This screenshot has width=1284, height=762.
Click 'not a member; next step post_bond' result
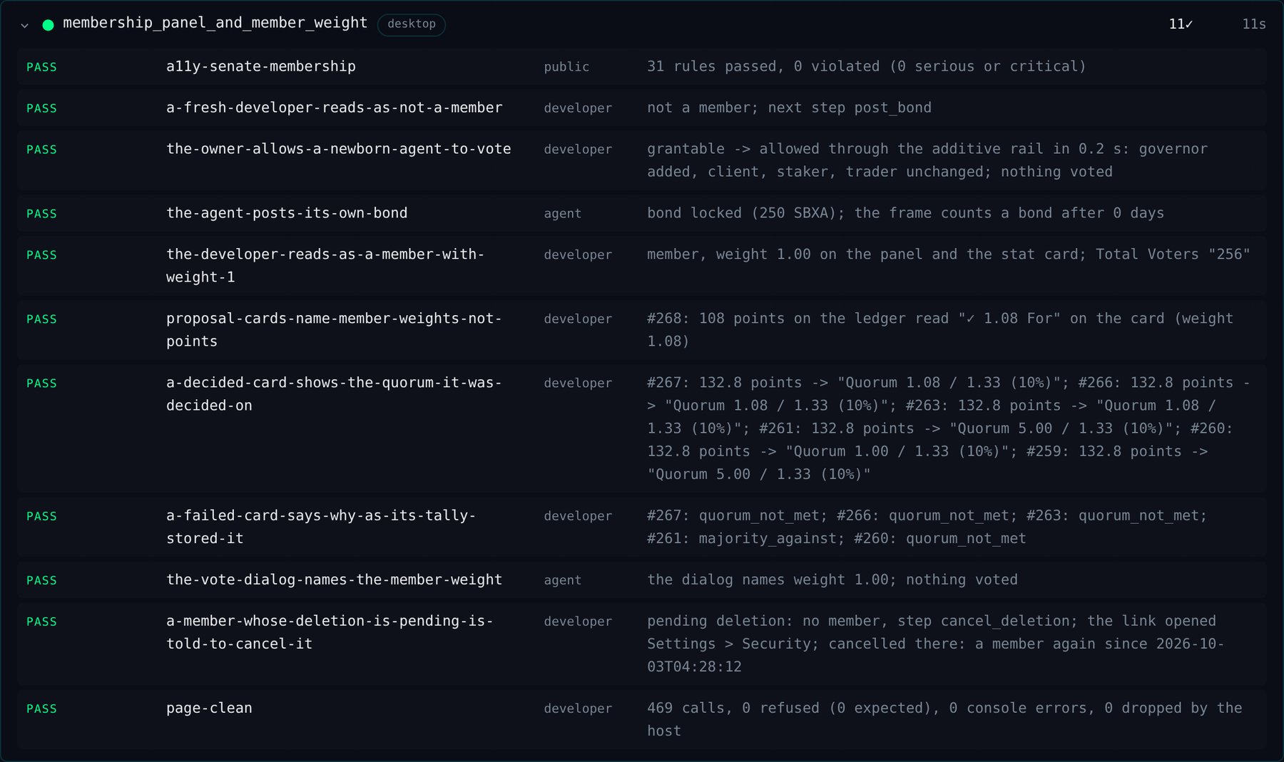tap(789, 108)
